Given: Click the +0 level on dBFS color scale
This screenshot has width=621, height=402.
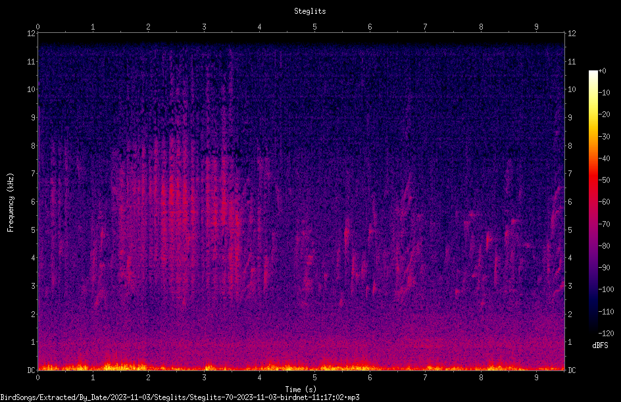Looking at the screenshot, I should click(602, 71).
